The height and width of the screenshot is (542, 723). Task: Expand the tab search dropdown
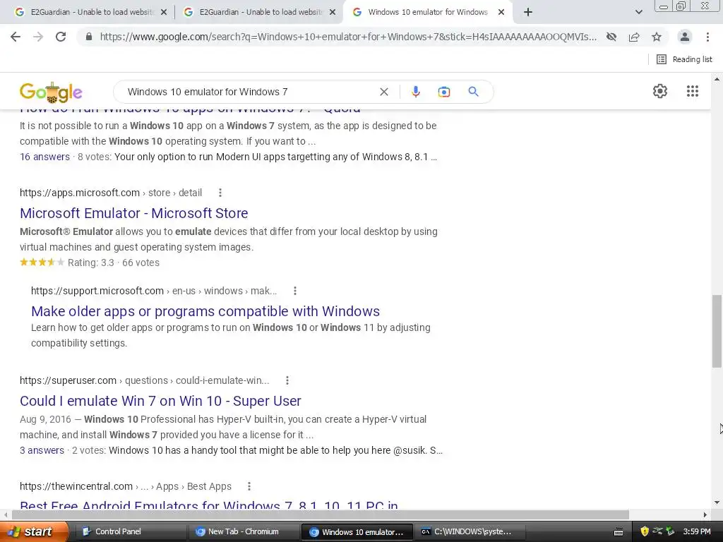[x=638, y=13]
